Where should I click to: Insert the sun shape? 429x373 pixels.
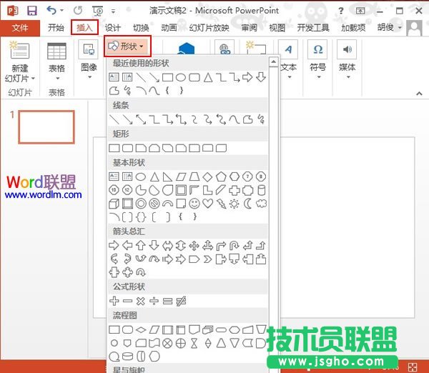point(235,204)
